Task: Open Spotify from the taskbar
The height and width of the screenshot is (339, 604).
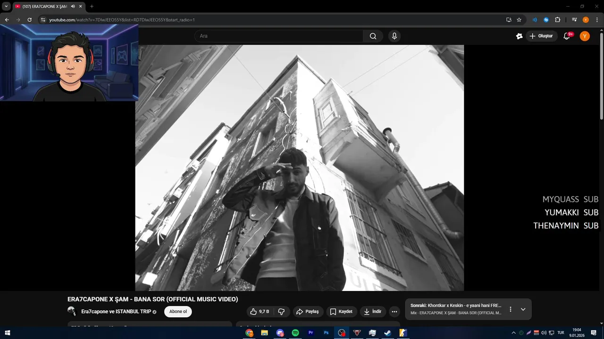Action: click(295, 333)
